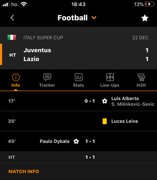Open the Football sport title selector
The image size is (157, 180).
tap(73, 18)
